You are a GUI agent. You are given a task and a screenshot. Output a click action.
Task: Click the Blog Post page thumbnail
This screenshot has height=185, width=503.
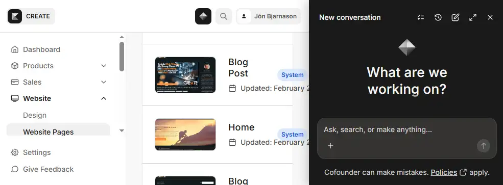pos(185,75)
